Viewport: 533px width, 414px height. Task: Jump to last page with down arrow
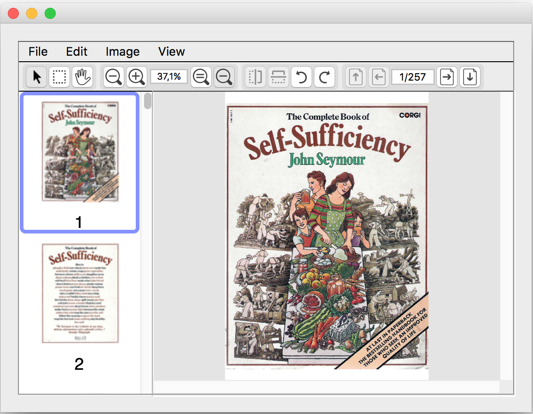[x=470, y=77]
